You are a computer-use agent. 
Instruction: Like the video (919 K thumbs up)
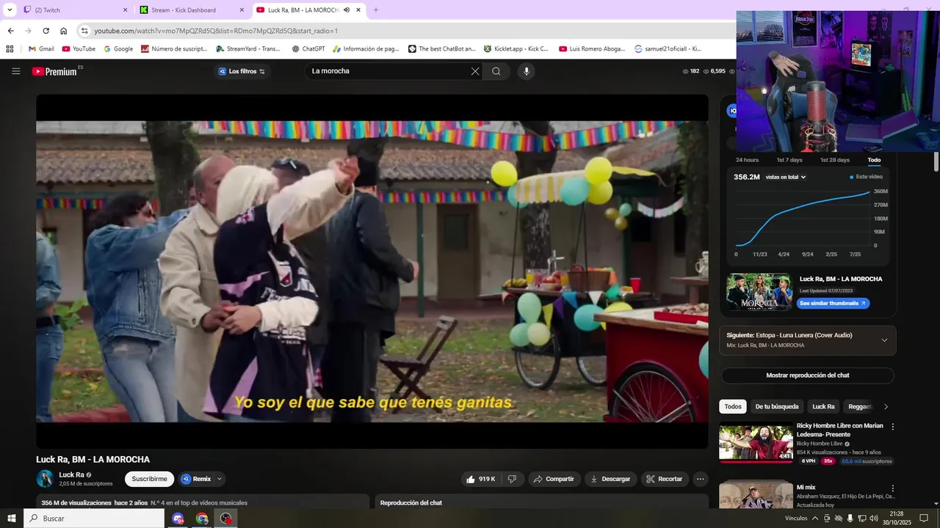(480, 479)
